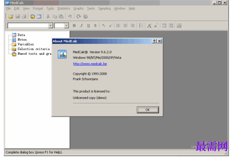234x157 pixels.
Task: Toggle Italic formatting
Action: [81, 26]
